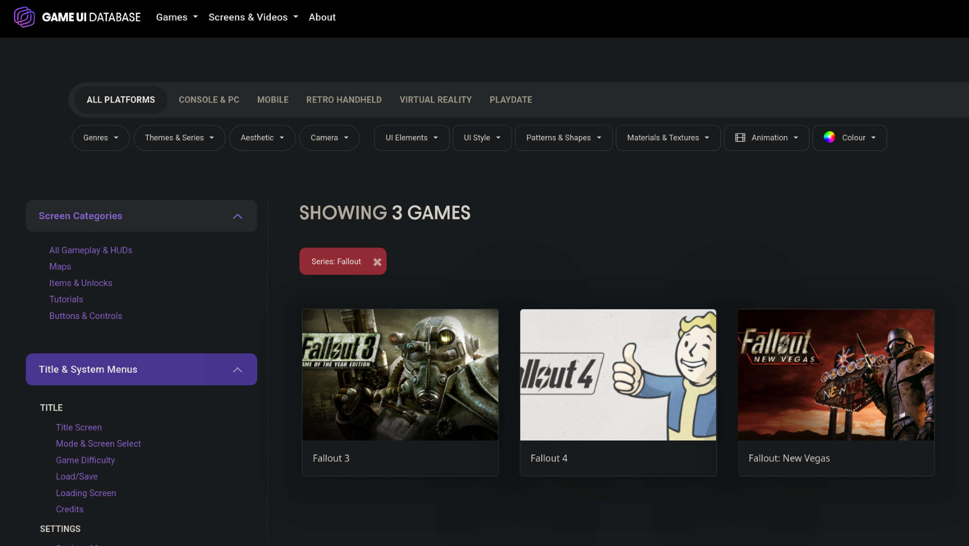969x546 pixels.
Task: Open the Fallout: New Vegas card
Action: point(836,392)
